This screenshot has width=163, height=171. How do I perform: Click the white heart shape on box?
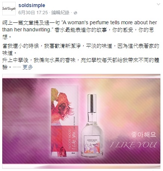tap(55, 103)
